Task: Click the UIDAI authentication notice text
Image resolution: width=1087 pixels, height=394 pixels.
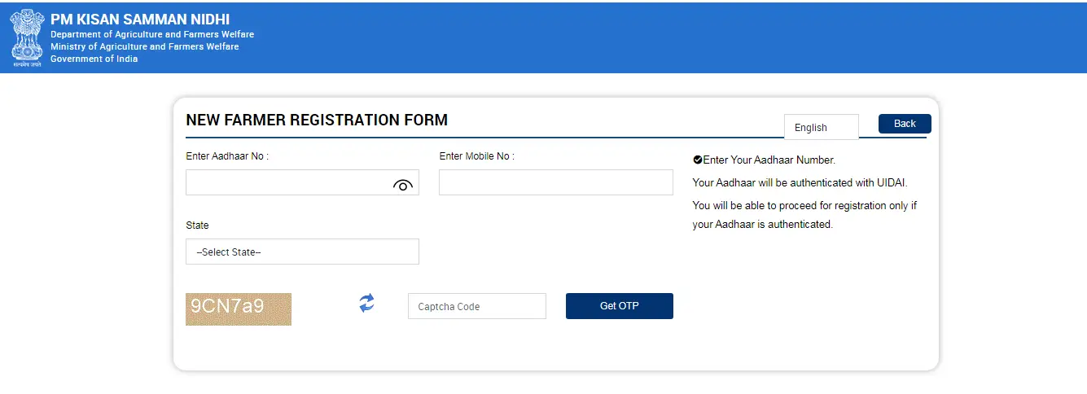Action: pos(800,183)
